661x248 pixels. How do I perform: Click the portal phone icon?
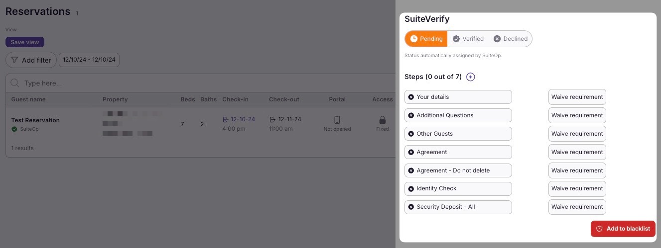coord(337,120)
